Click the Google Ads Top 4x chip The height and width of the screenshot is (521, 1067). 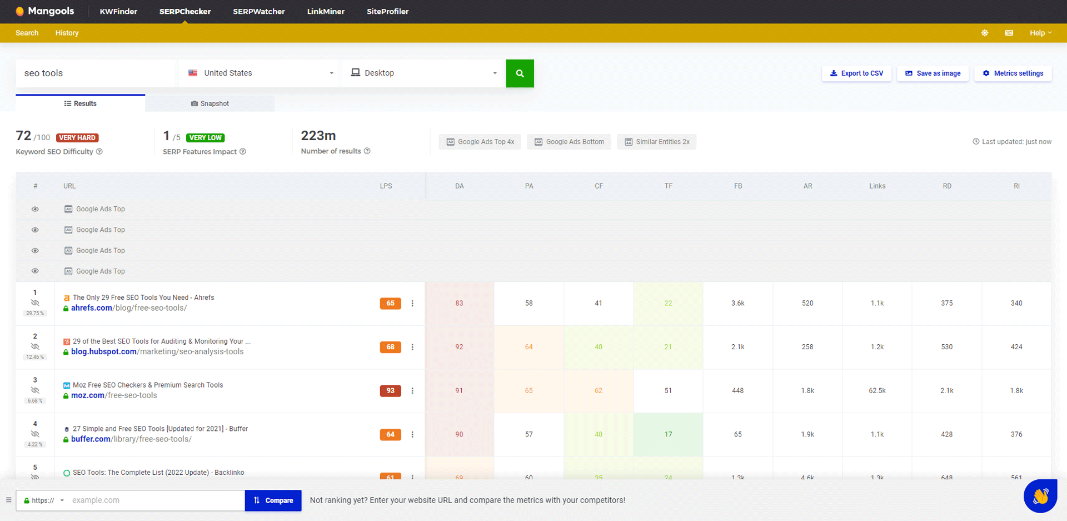click(480, 142)
